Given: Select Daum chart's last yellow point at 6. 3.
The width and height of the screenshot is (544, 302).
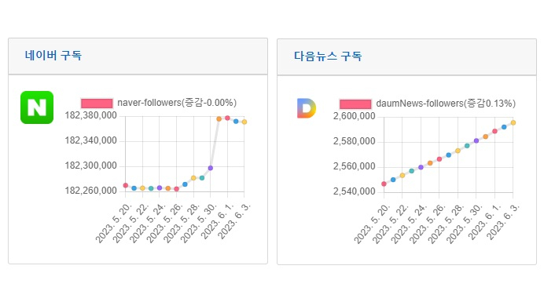Looking at the screenshot, I should tap(513, 122).
